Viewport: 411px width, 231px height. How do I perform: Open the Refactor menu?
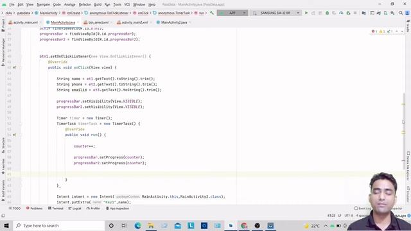pyautogui.click(x=85, y=4)
